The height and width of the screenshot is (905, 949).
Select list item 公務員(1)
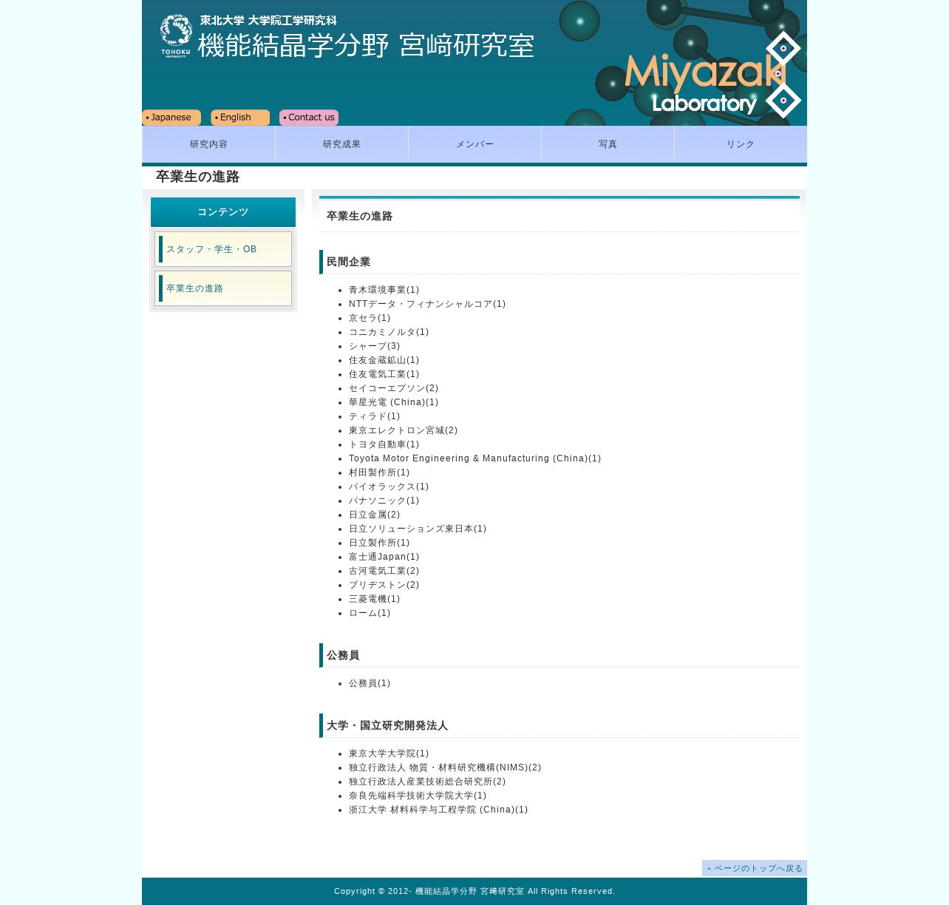[370, 683]
